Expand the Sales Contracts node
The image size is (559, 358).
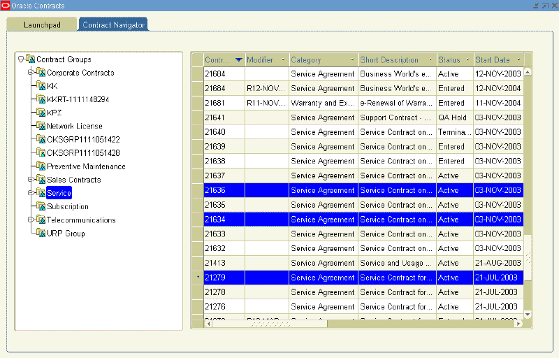(31, 180)
